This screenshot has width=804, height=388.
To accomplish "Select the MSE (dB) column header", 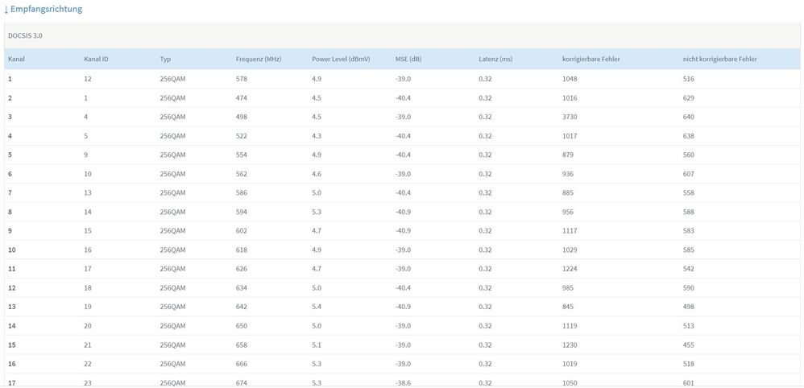I will 408,60.
